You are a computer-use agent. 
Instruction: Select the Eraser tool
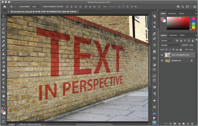pos(3,62)
